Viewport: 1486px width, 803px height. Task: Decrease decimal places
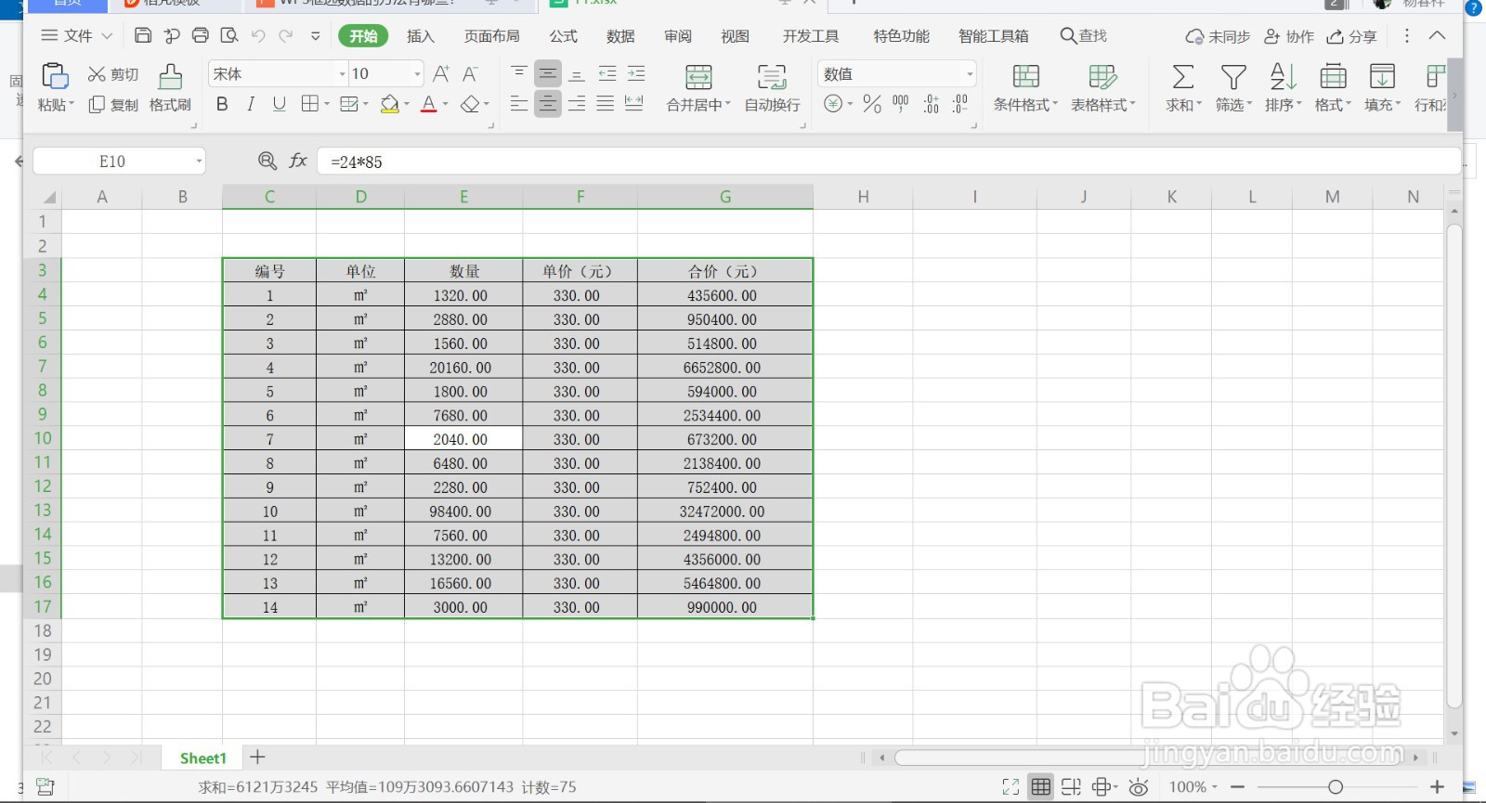tap(960, 104)
